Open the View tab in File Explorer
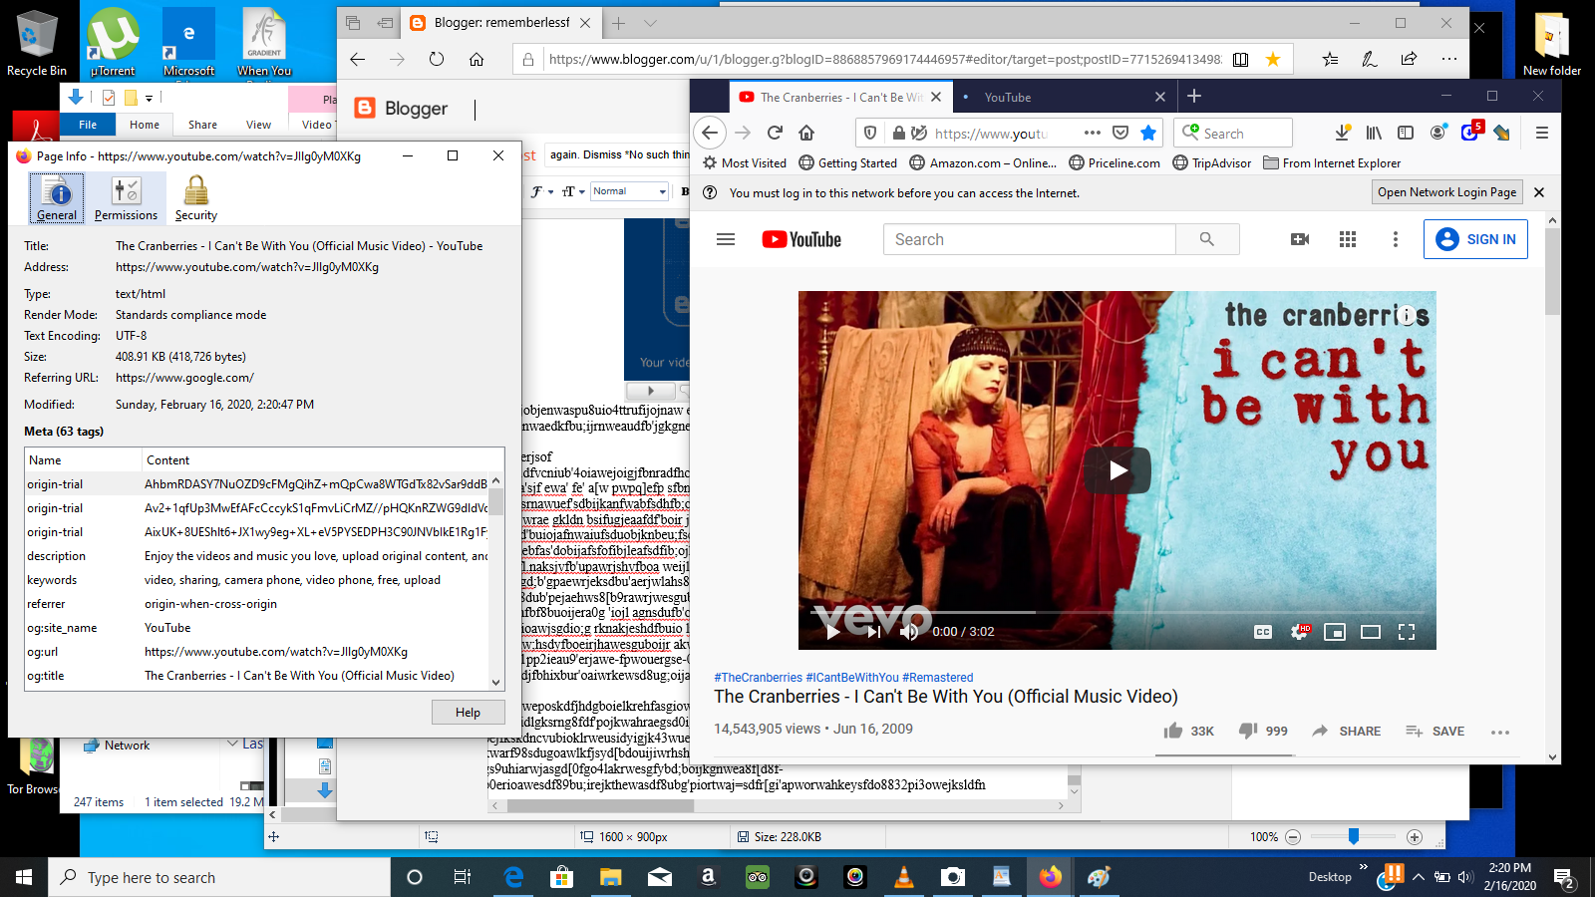 [x=258, y=125]
